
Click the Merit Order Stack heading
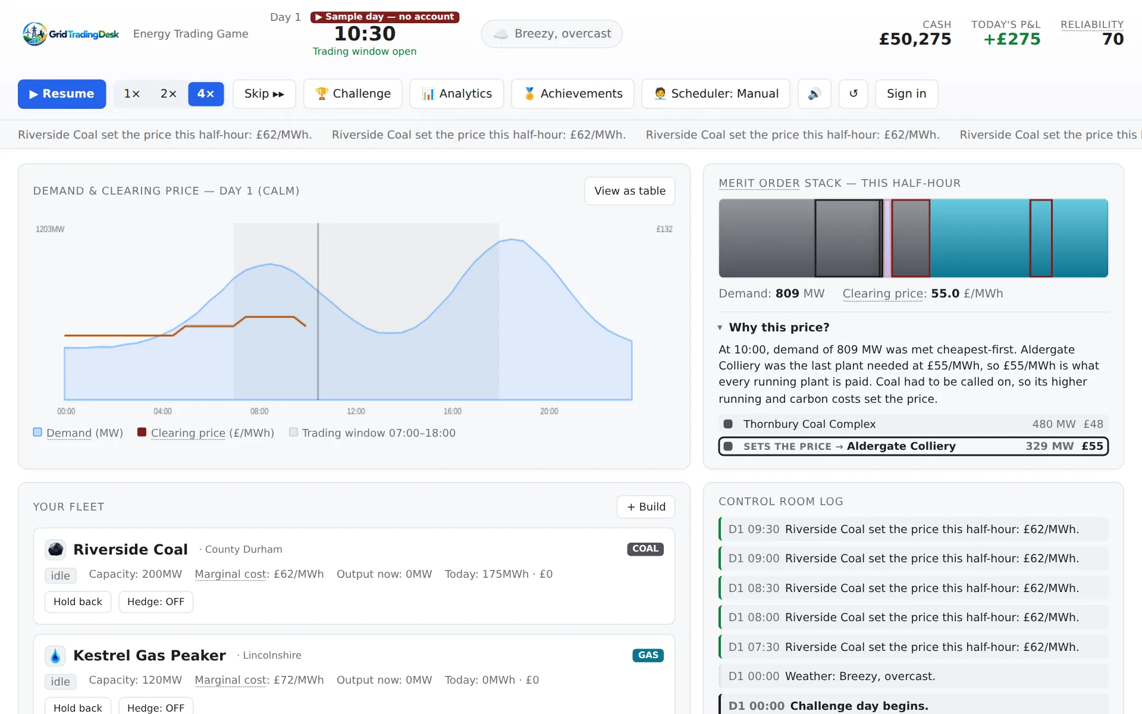[839, 183]
